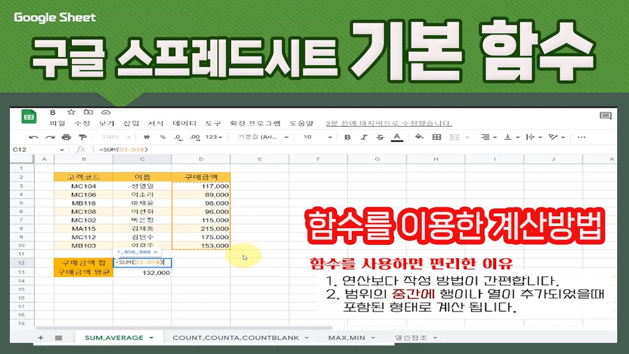
Task: Toggle italic formatting
Action: (x=364, y=137)
